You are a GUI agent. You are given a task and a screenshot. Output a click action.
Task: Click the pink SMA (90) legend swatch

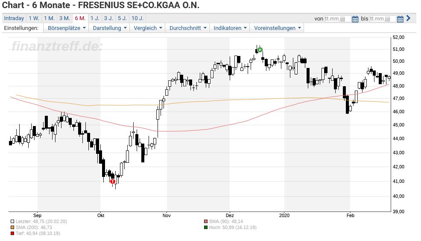coord(206,222)
